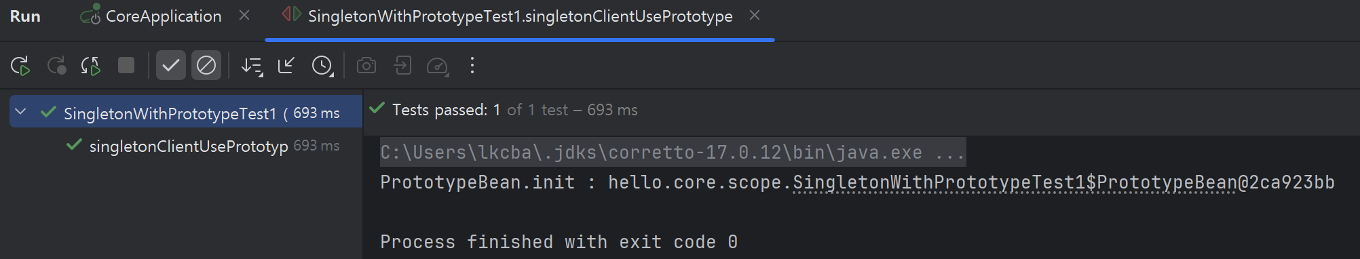Screen dimensions: 1360x259
Task: Toggle Show Ignored tests button
Action: click(206, 66)
